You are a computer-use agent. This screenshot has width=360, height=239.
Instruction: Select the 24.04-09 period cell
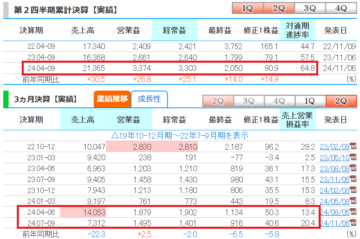point(41,68)
